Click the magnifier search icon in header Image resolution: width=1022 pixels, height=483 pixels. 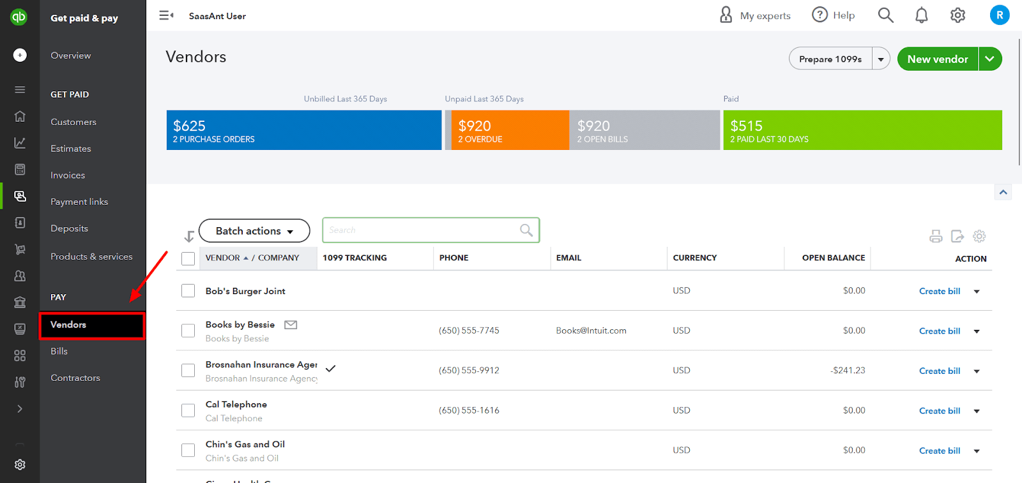pos(885,15)
